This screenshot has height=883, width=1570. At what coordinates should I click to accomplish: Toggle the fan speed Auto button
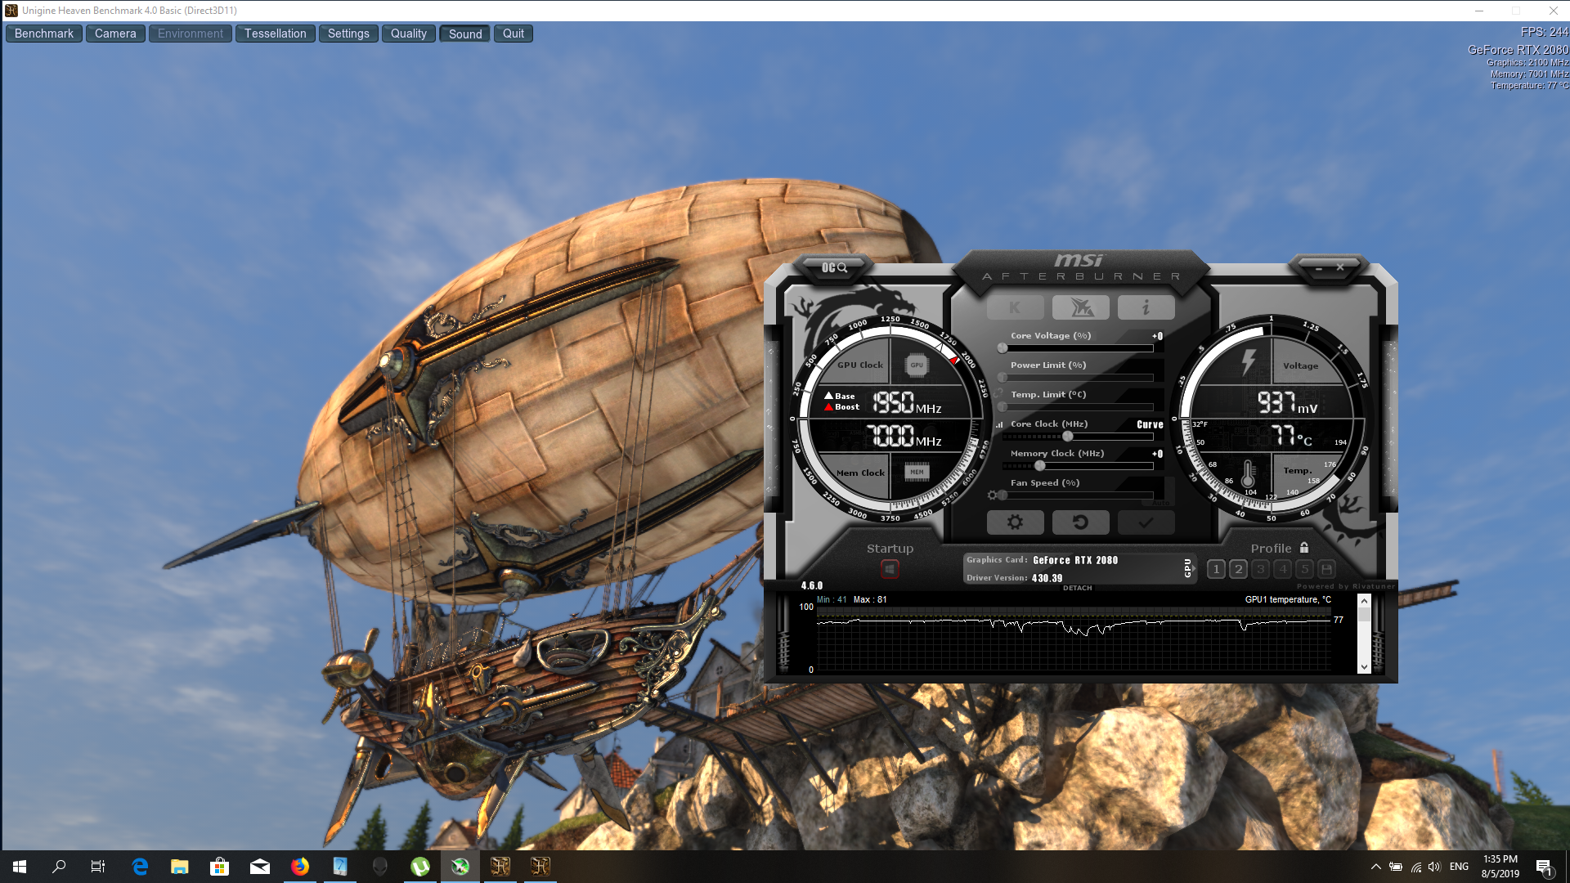pos(1161,503)
